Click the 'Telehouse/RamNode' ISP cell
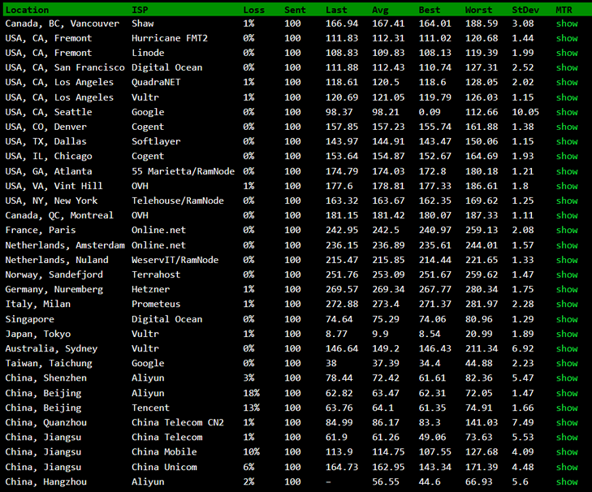The width and height of the screenshot is (592, 492). [x=178, y=201]
